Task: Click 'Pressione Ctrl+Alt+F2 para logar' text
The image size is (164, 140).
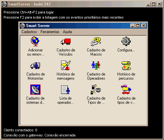Action: tap(29, 12)
